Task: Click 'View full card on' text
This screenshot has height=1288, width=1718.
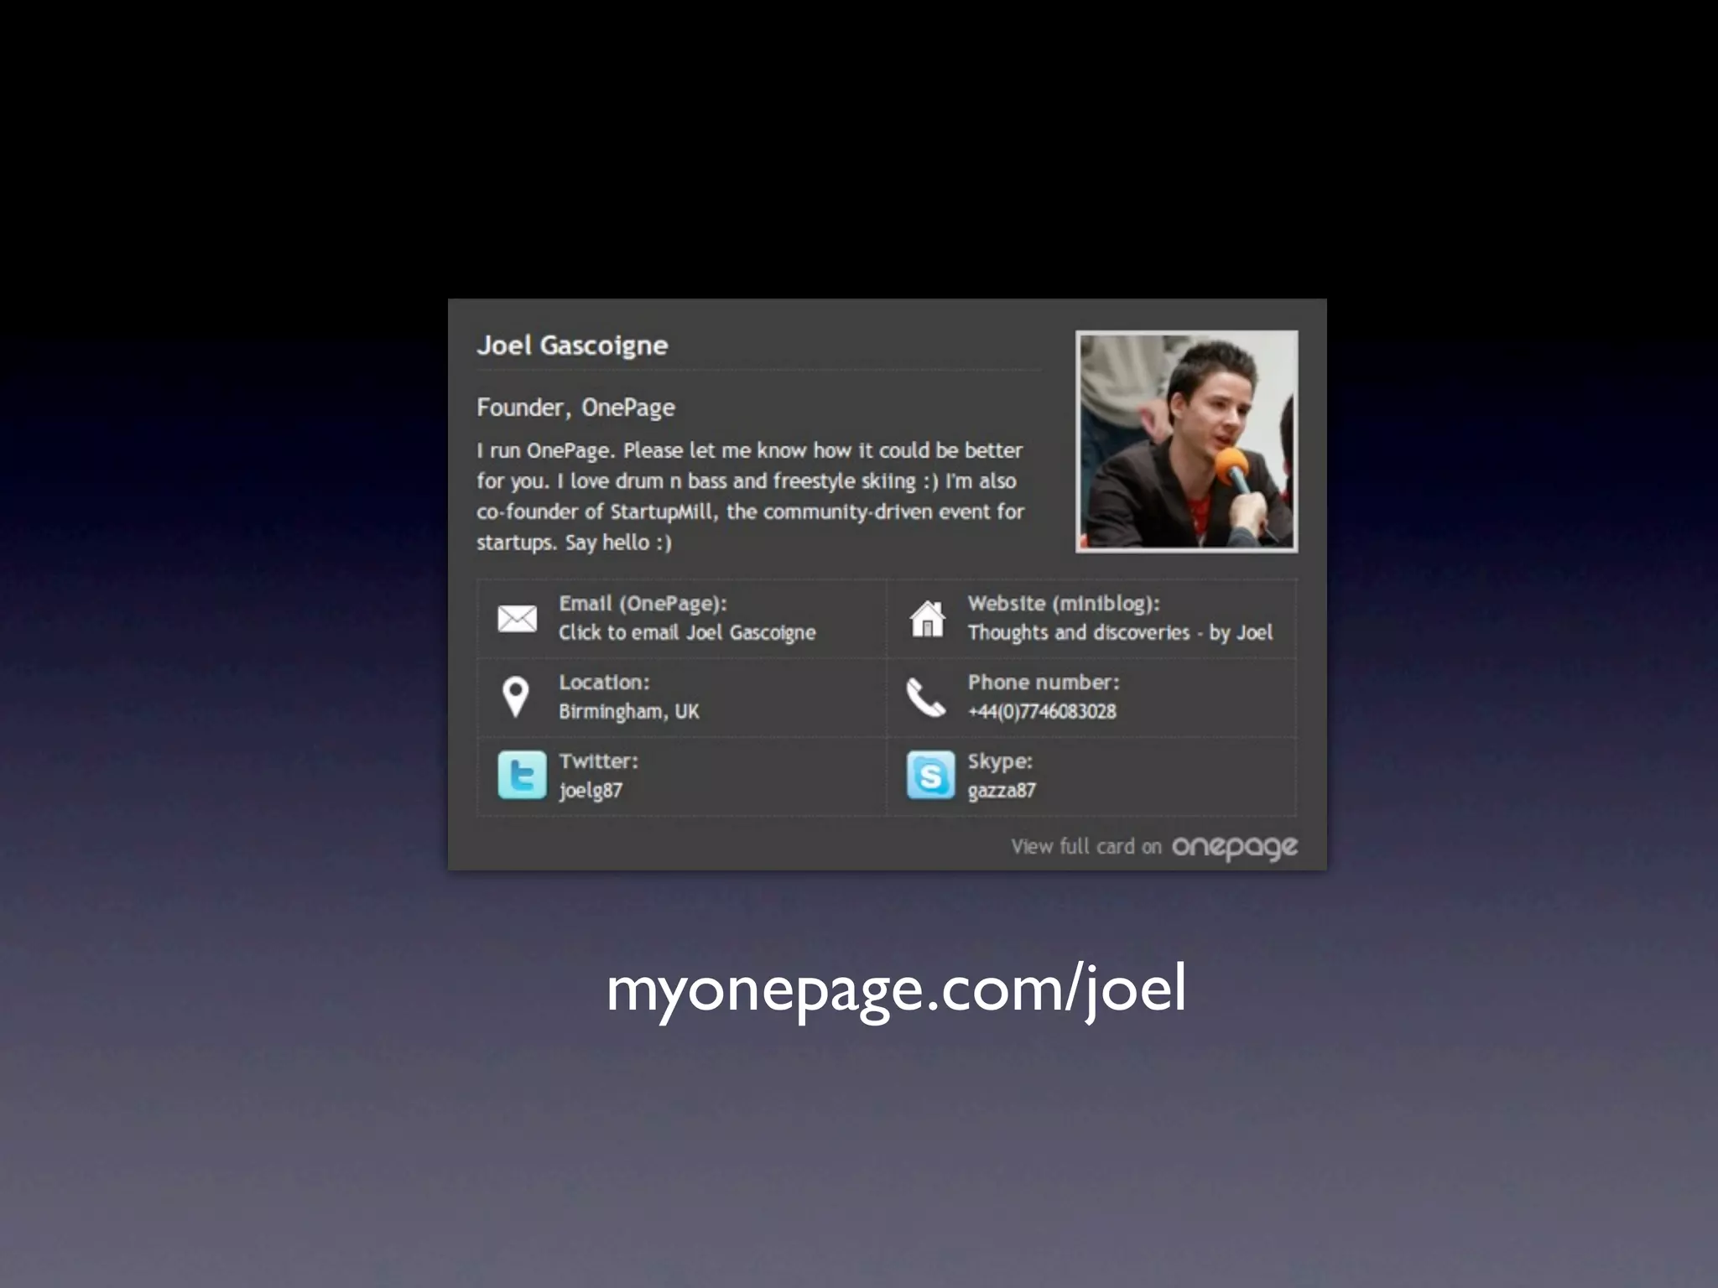Action: click(x=1086, y=847)
